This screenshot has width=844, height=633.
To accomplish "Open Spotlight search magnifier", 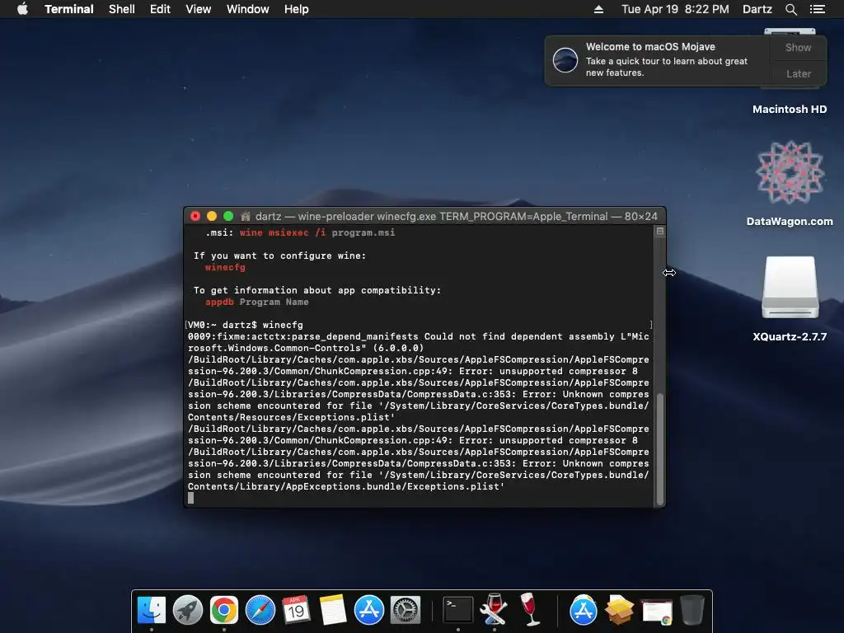I will [790, 9].
